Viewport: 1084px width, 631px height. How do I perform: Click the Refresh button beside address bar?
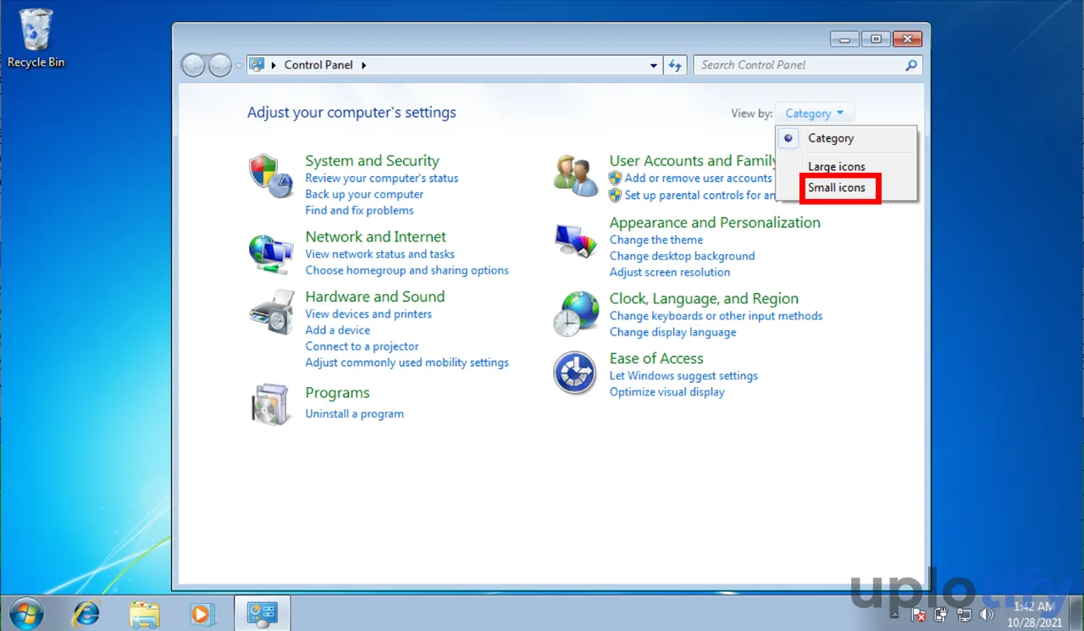tap(675, 65)
